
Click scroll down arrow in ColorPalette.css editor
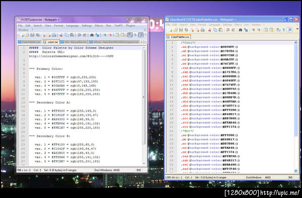(296, 171)
